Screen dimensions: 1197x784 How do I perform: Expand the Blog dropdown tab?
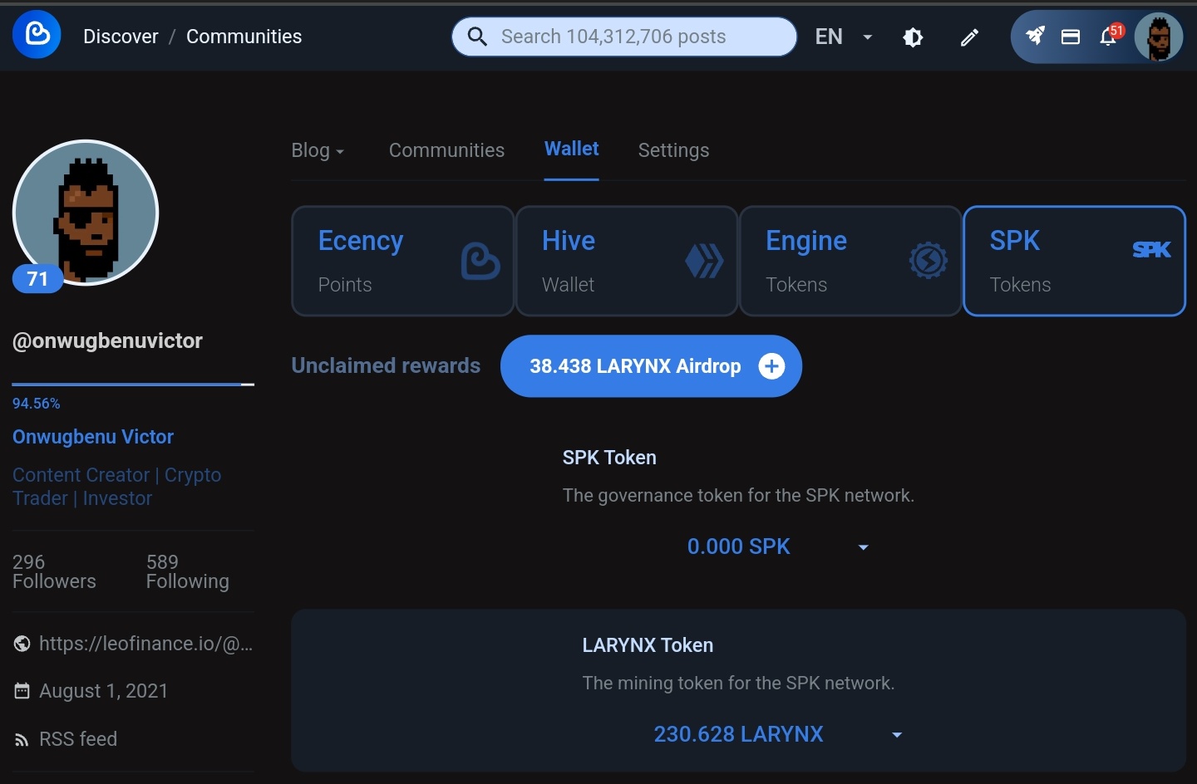(318, 150)
